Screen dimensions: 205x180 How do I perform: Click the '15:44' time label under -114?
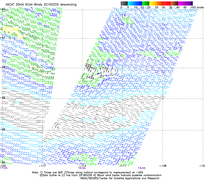click(82, 168)
